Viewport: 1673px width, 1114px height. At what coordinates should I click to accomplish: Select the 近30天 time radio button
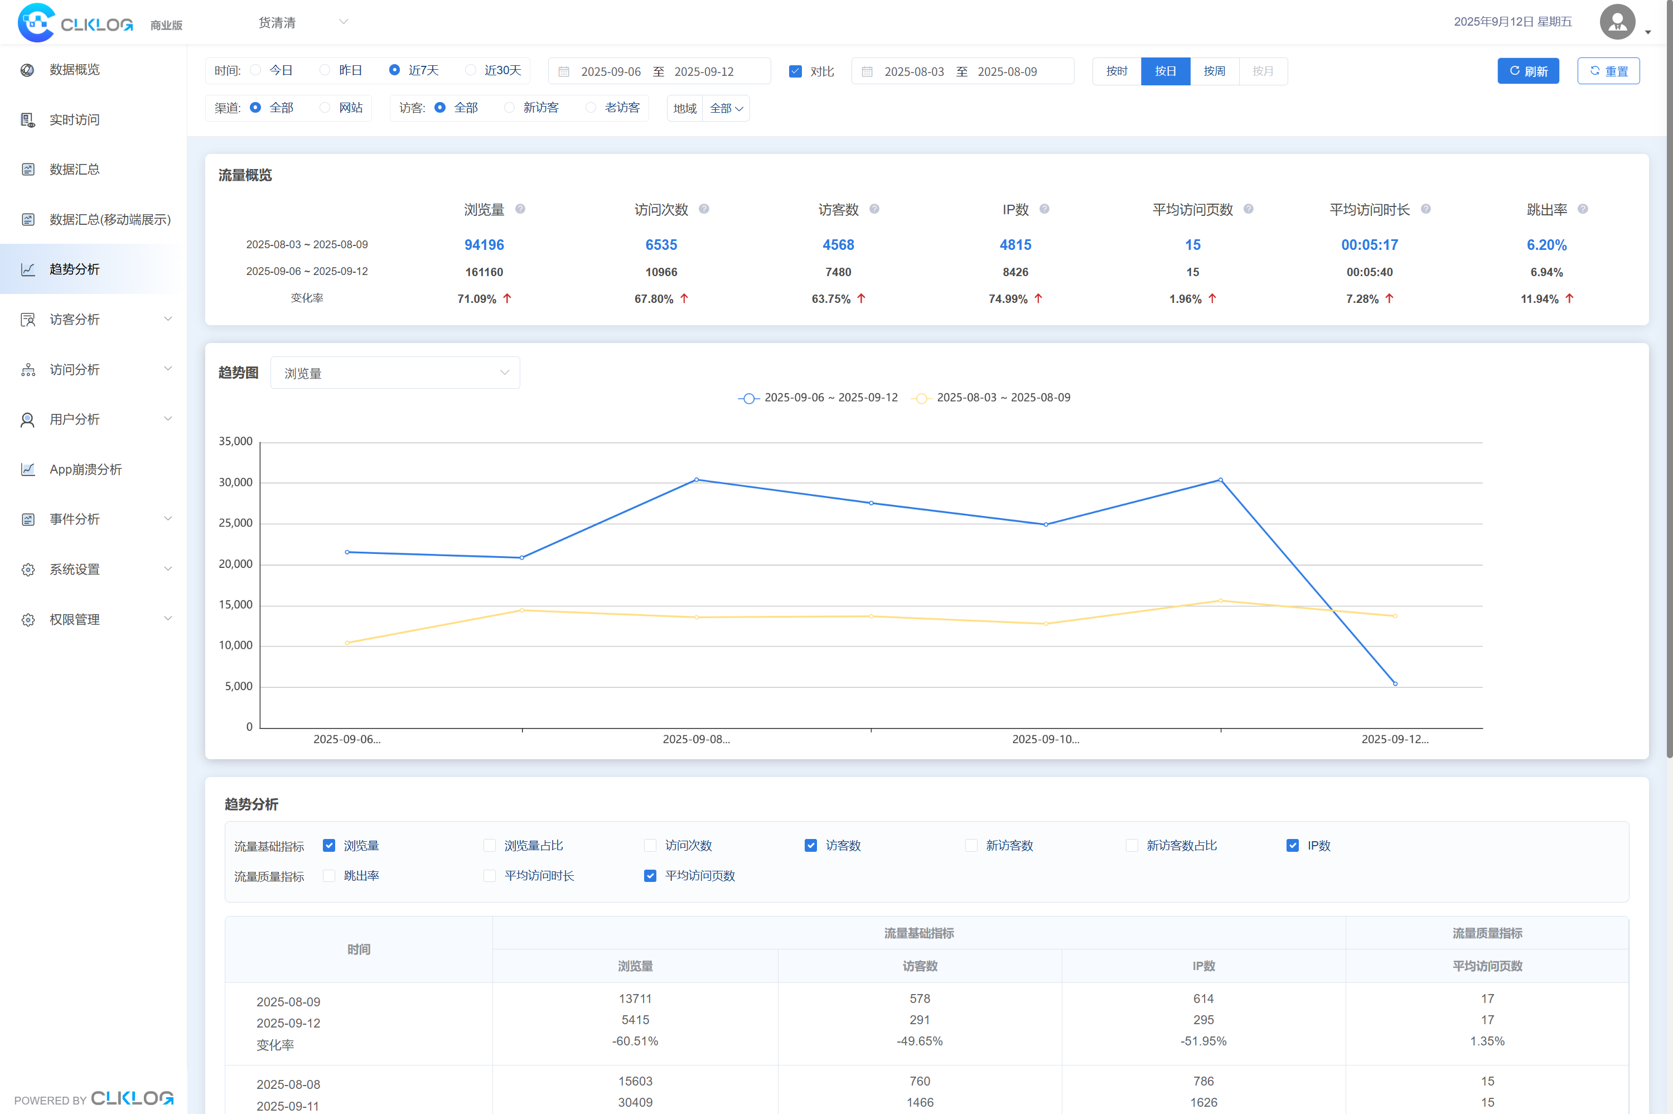(x=471, y=70)
